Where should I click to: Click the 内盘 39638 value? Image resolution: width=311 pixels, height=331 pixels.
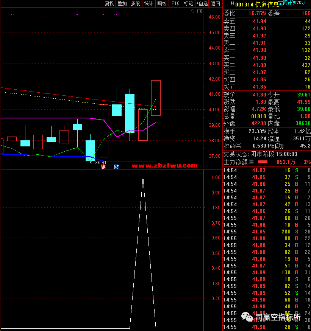pyautogui.click(x=303, y=123)
